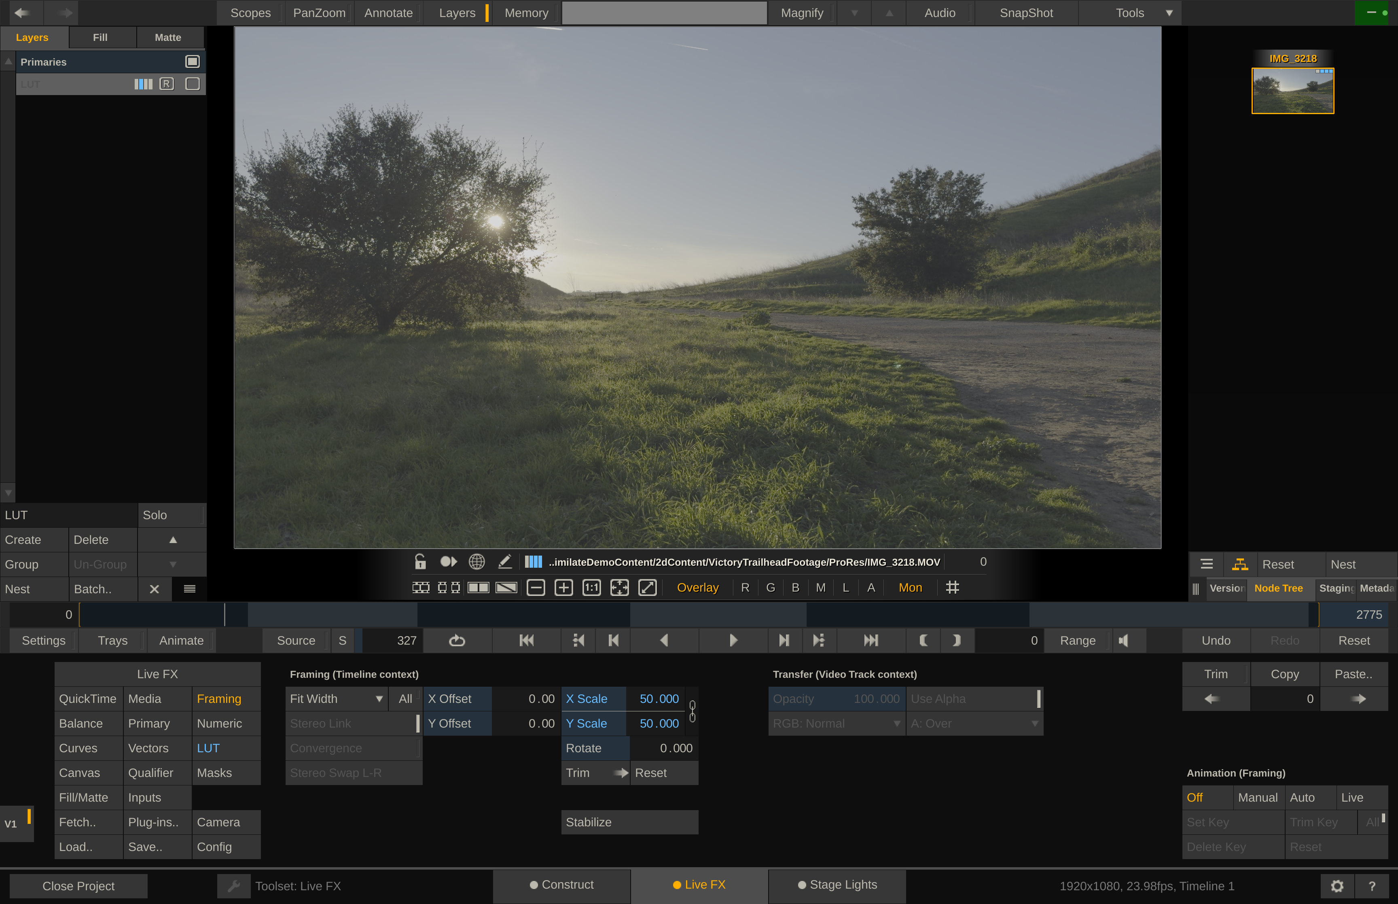Select the IMG_3218 clip thumbnail

[1292, 90]
